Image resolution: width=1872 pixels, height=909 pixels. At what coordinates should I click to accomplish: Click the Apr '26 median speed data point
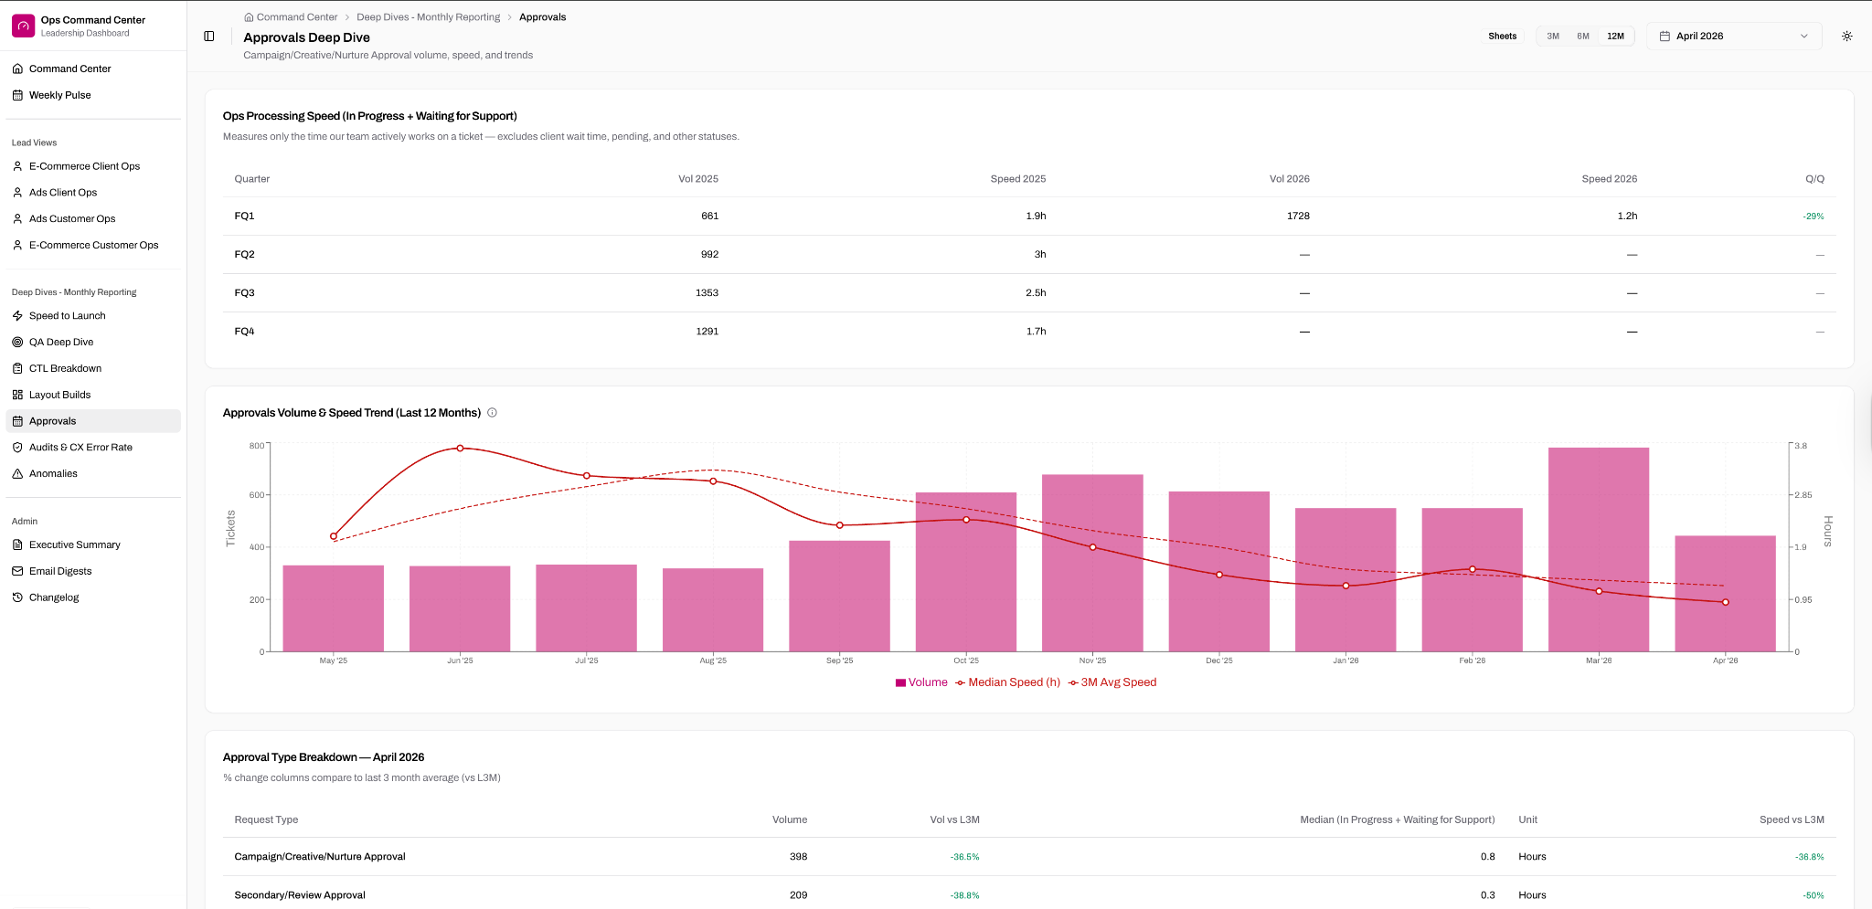pyautogui.click(x=1725, y=602)
